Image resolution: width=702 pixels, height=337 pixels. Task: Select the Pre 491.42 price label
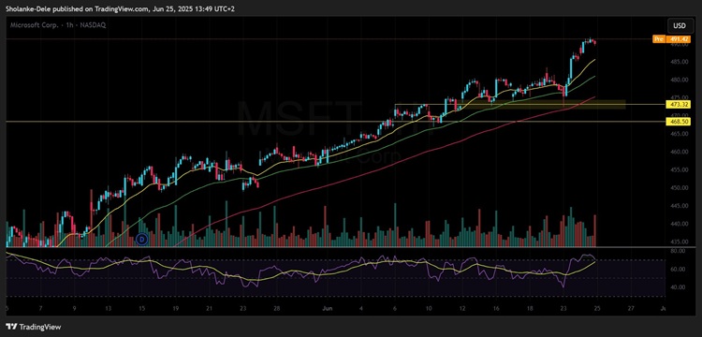tap(671, 39)
